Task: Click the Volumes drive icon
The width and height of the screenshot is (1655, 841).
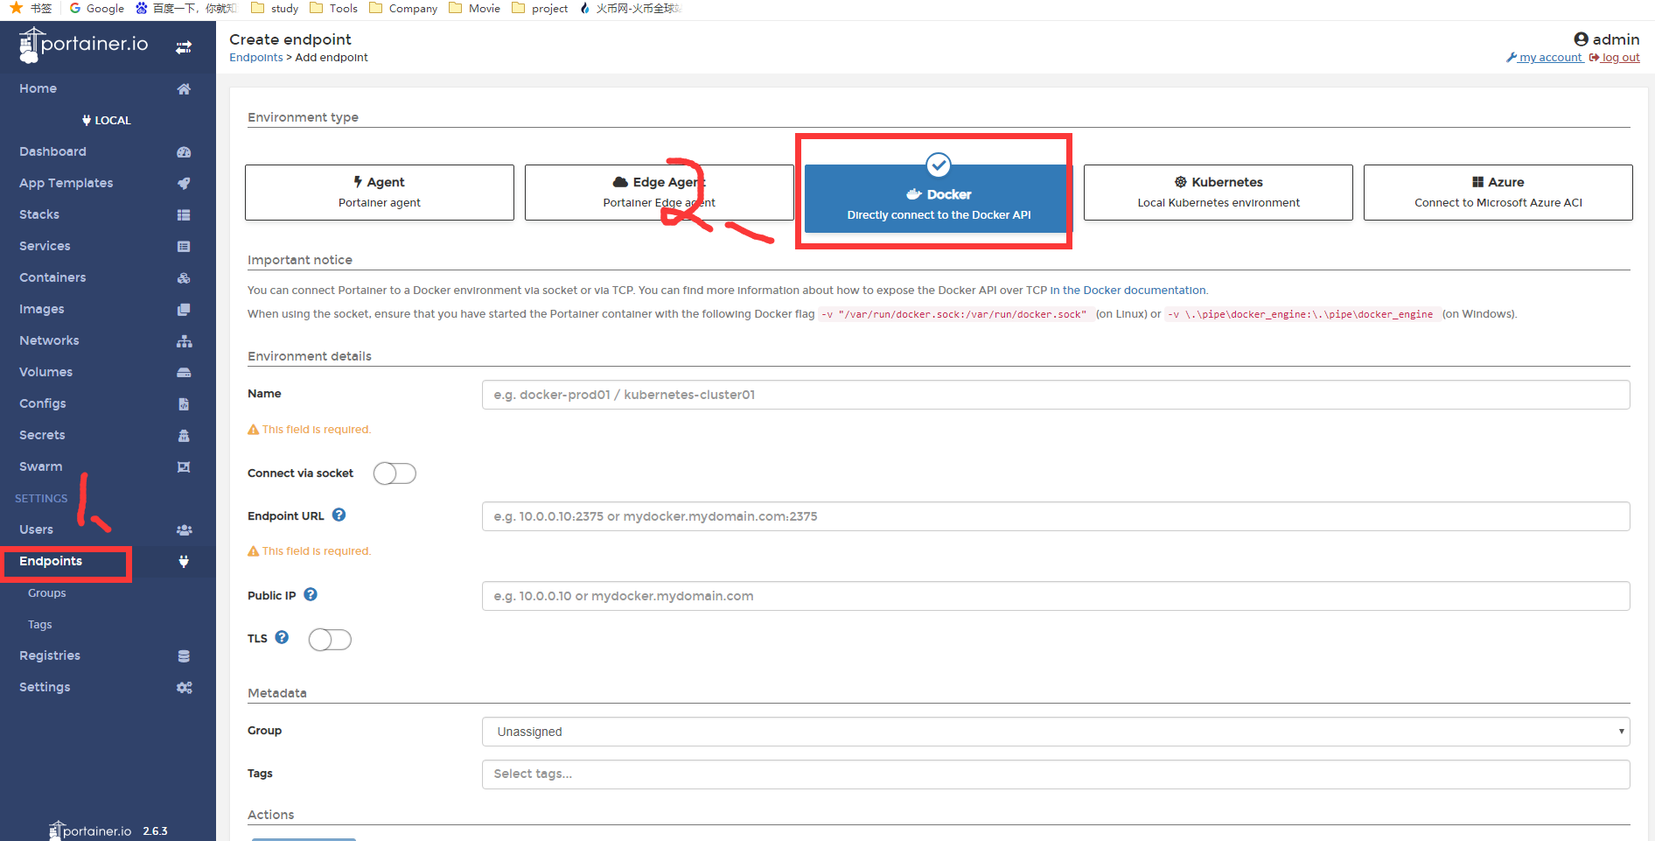Action: pos(184,372)
